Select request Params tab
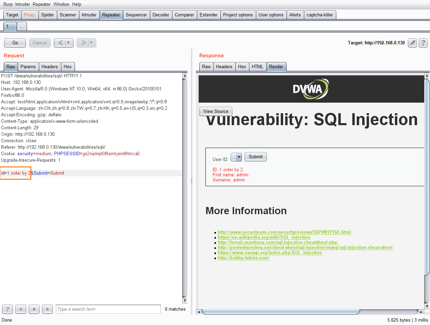The image size is (430, 325). (x=28, y=67)
